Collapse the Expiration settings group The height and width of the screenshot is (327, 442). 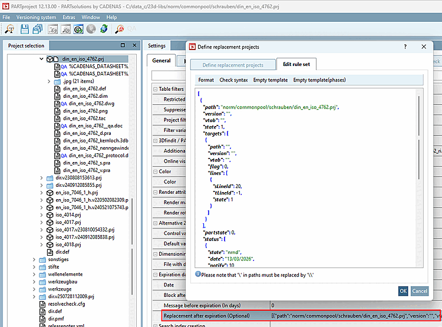coord(156,275)
